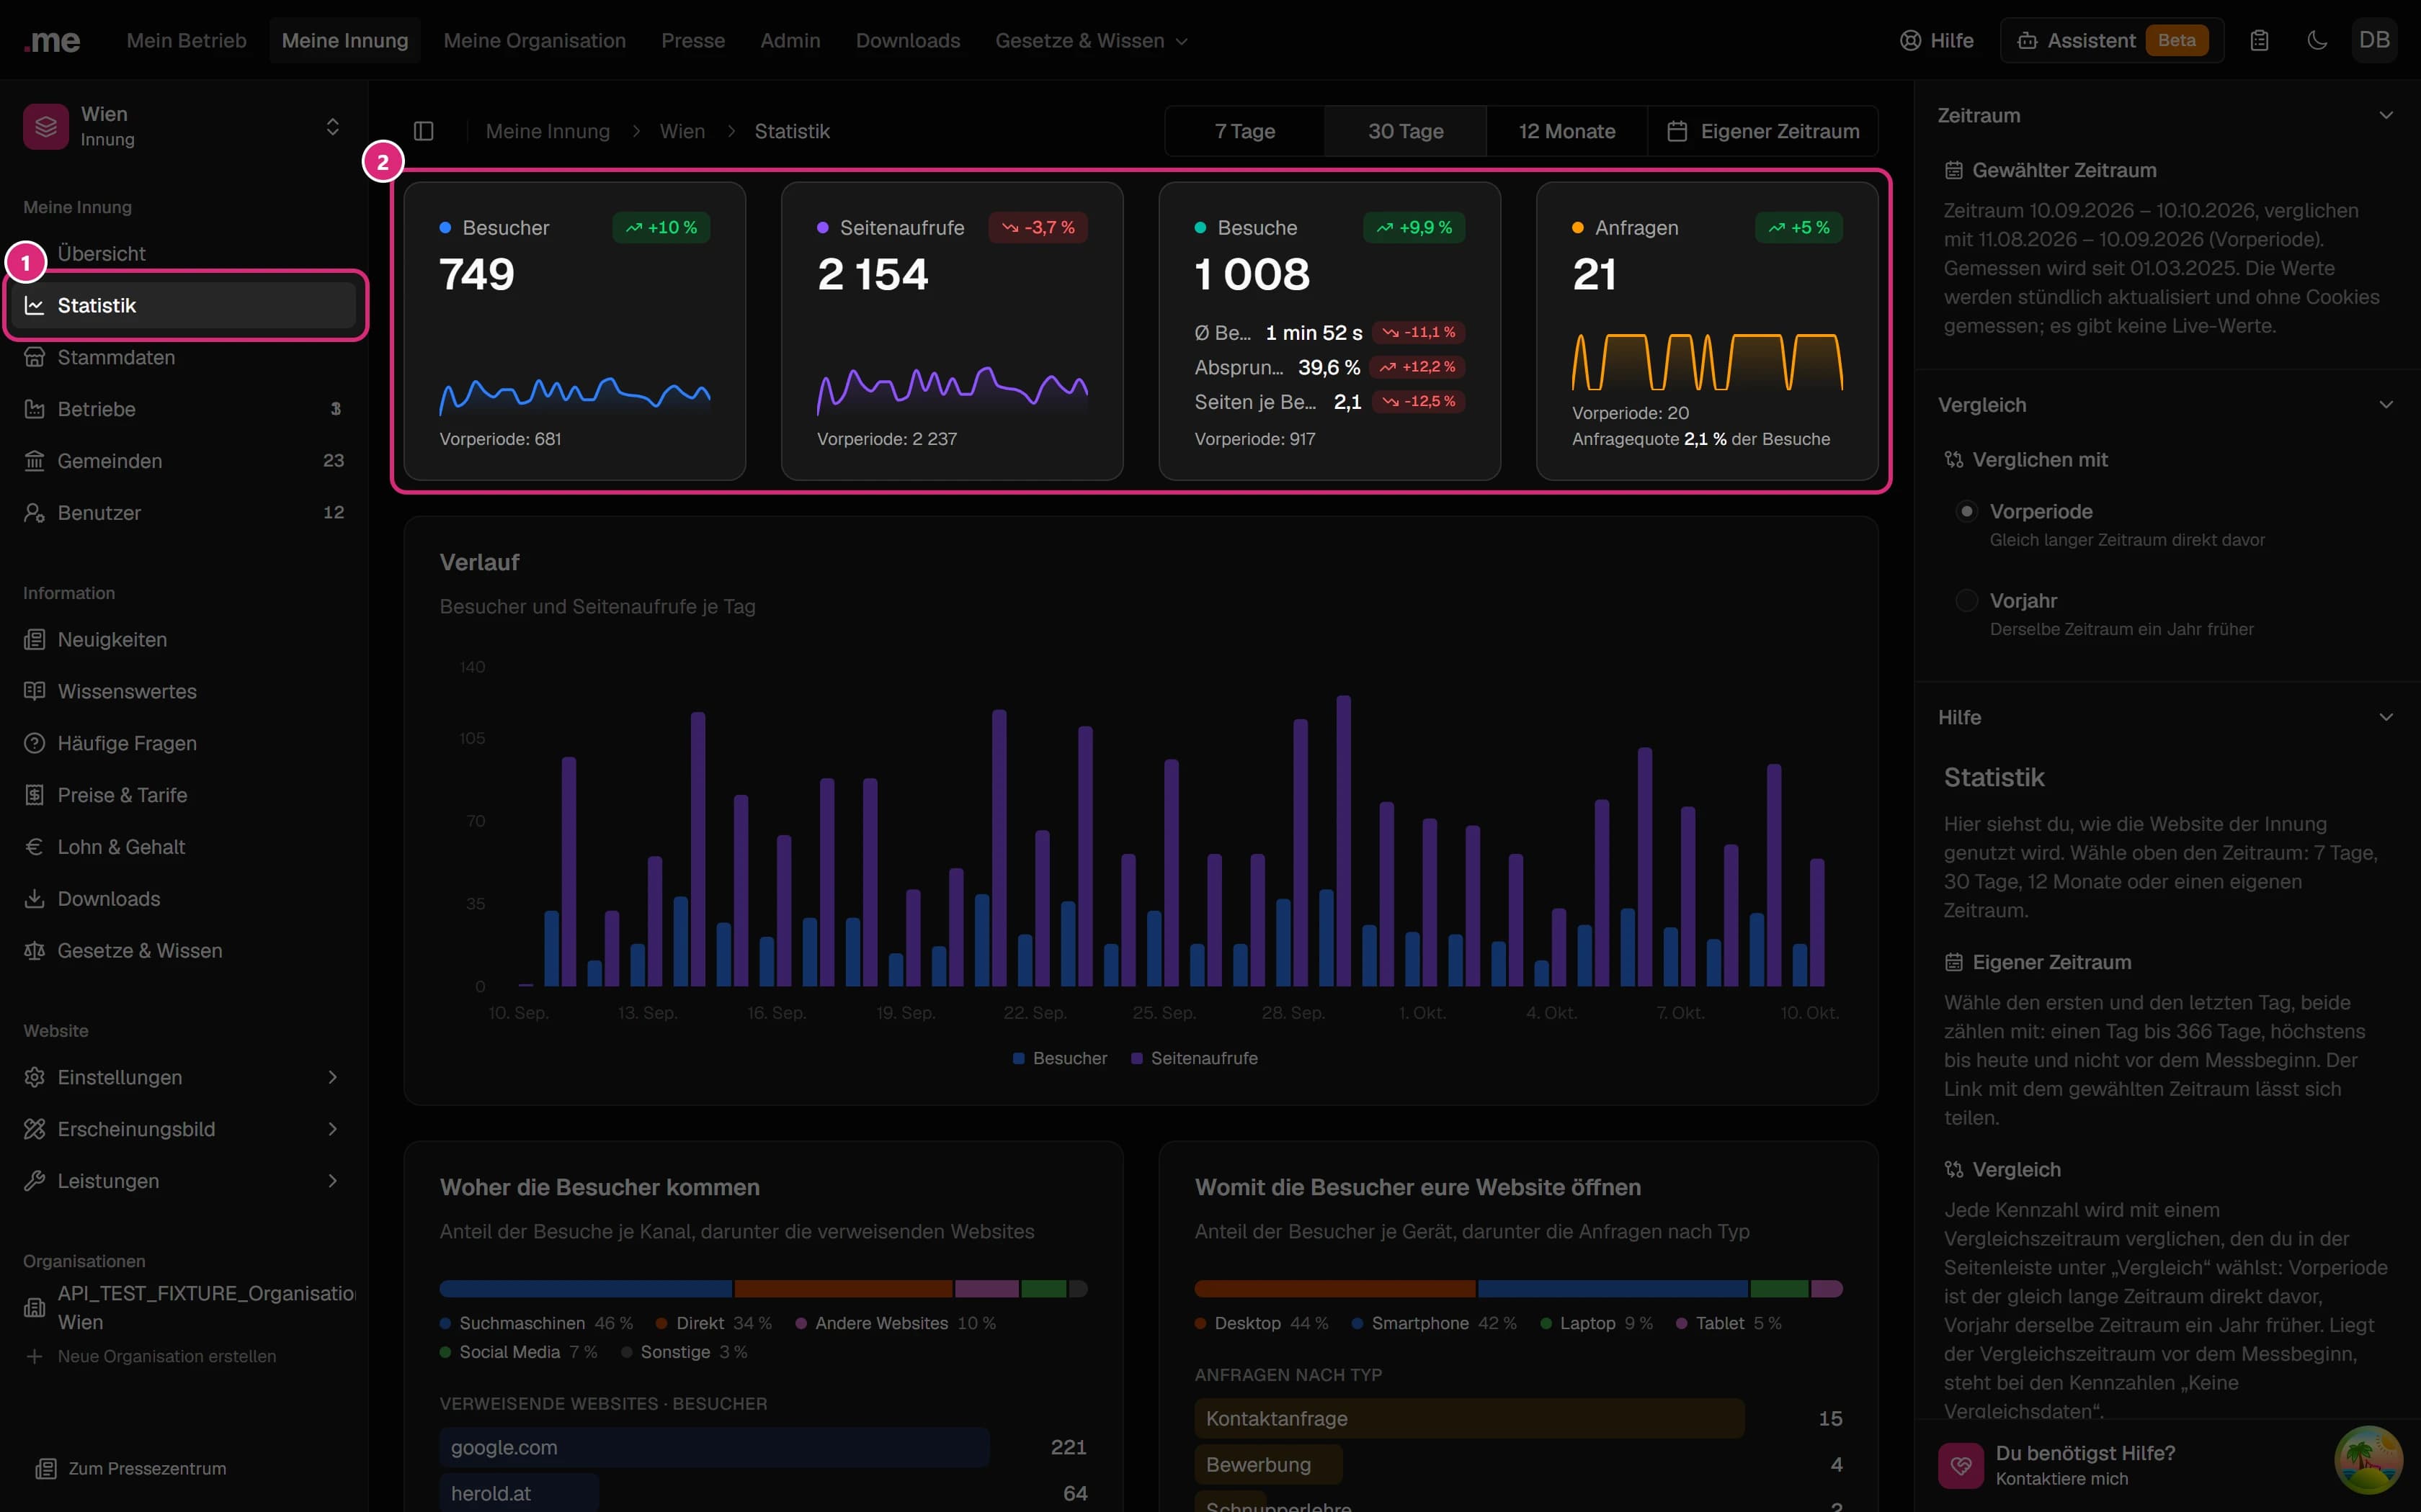2421x1512 pixels.
Task: Open the Wien Innung switcher
Action: pyautogui.click(x=185, y=126)
